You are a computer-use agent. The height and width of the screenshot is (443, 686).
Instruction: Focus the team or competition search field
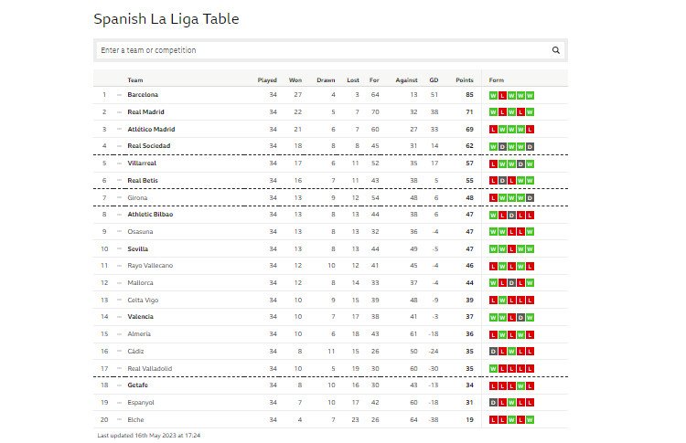pos(324,50)
